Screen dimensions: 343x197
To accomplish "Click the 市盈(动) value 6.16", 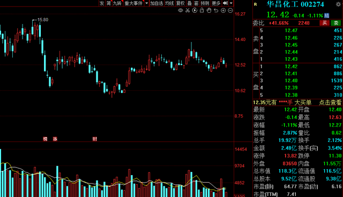I will tap(337, 186).
